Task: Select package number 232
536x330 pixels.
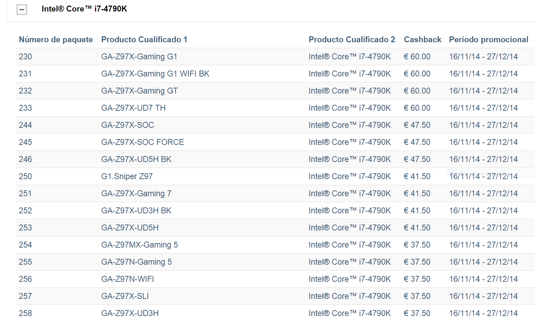Action: (25, 91)
